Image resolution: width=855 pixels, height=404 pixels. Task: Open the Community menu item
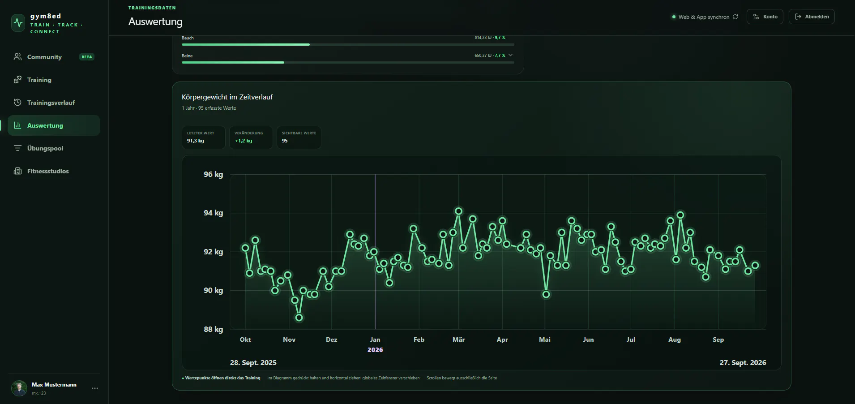pos(54,57)
